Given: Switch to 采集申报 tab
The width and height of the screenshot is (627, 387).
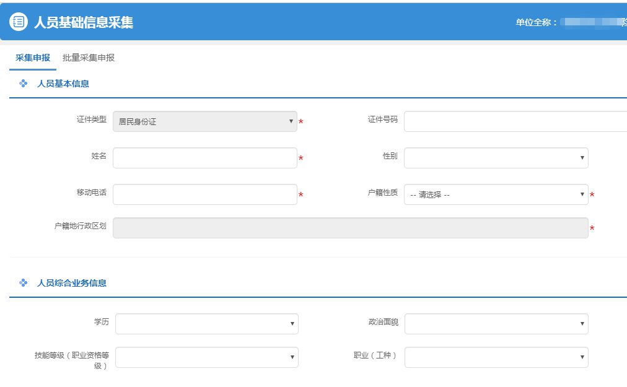Looking at the screenshot, I should (33, 58).
